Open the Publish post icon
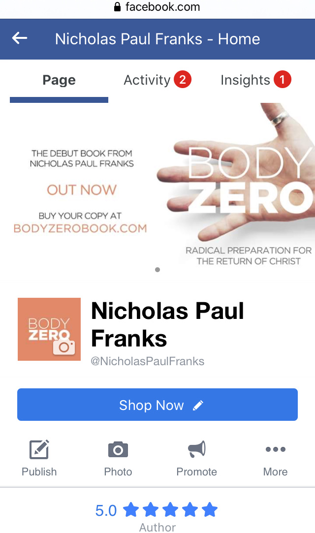 39,449
